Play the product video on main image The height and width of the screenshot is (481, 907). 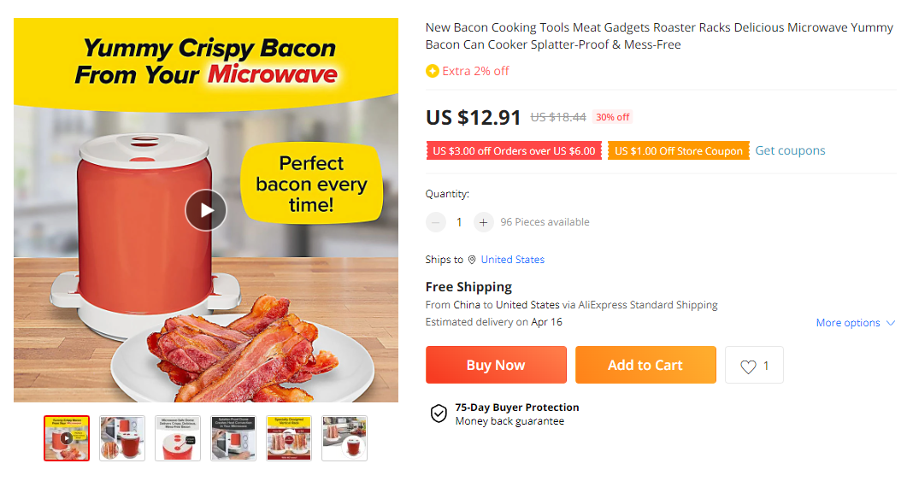coord(206,210)
